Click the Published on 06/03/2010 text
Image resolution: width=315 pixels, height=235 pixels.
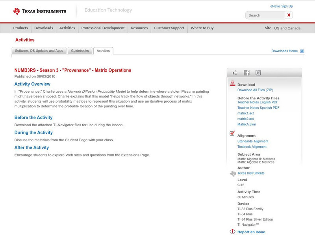pyautogui.click(x=35, y=76)
